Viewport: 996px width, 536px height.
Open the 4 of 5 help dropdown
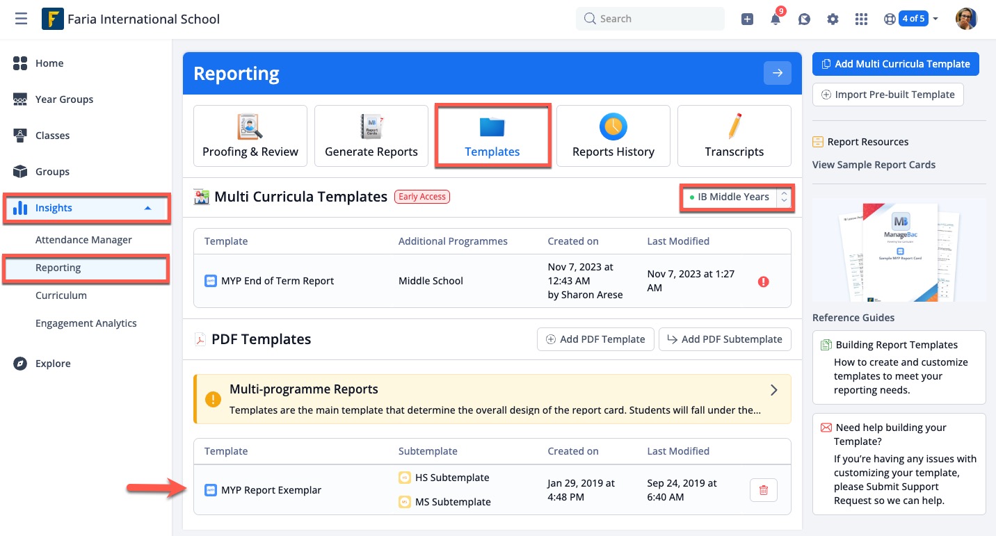pyautogui.click(x=917, y=19)
